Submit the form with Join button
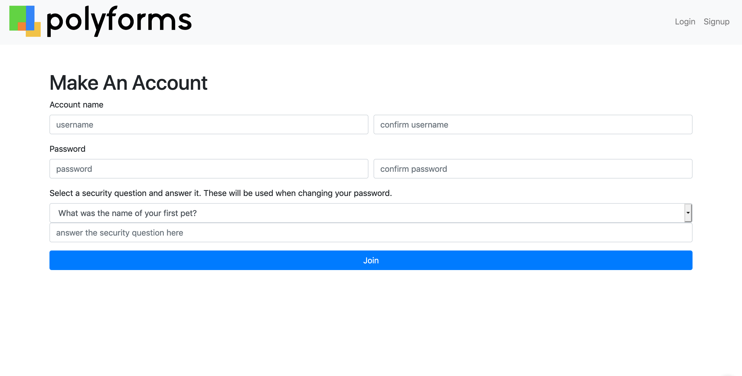 [x=371, y=260]
